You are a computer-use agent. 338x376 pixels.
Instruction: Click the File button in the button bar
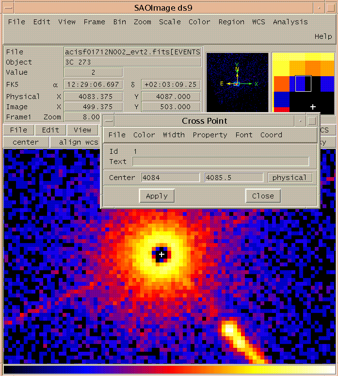pos(19,130)
